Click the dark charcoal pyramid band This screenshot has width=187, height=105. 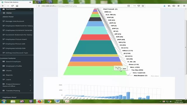coord(95,19)
